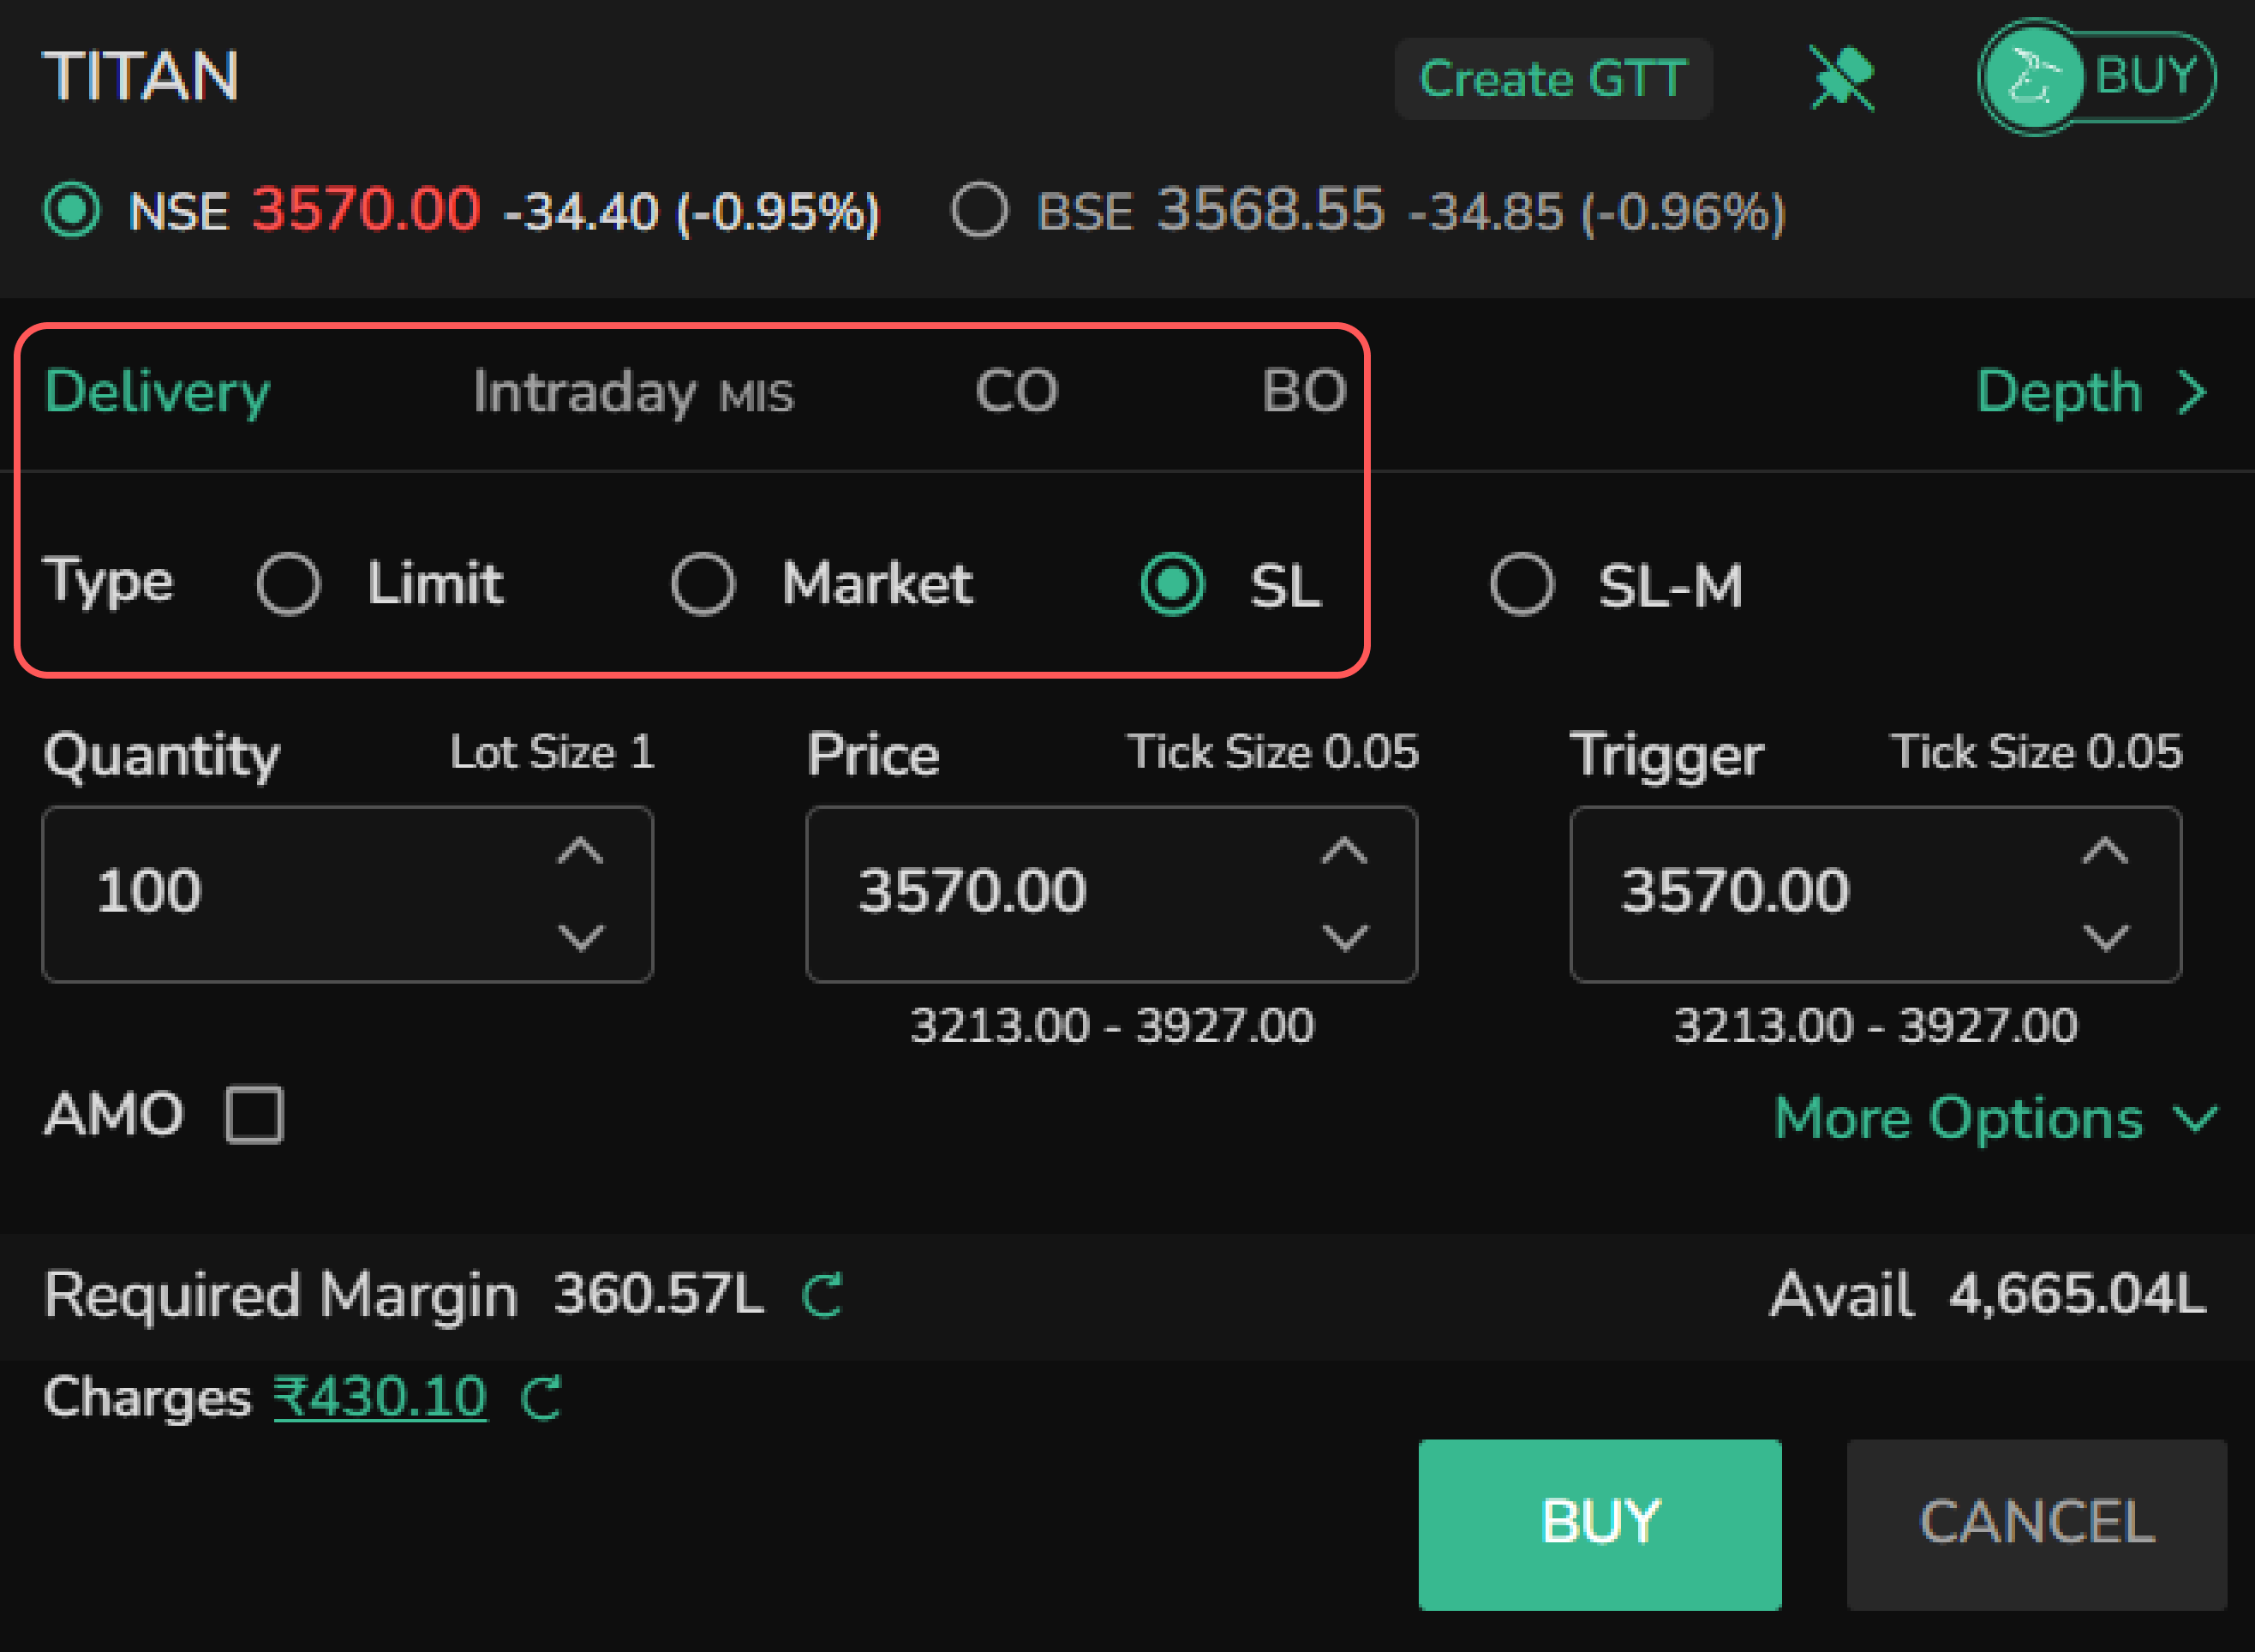The width and height of the screenshot is (2255, 1652).
Task: Increase Price with up arrow
Action: [x=1344, y=851]
